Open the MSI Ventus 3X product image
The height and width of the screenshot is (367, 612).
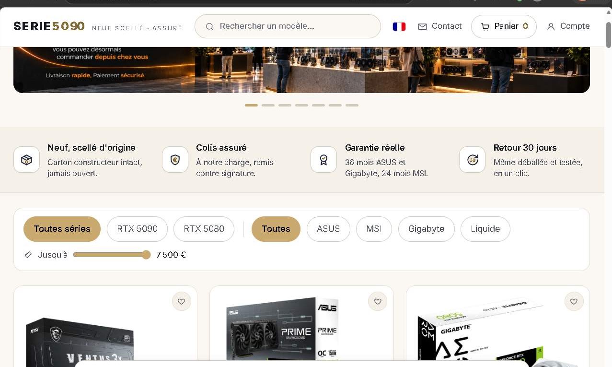80,339
